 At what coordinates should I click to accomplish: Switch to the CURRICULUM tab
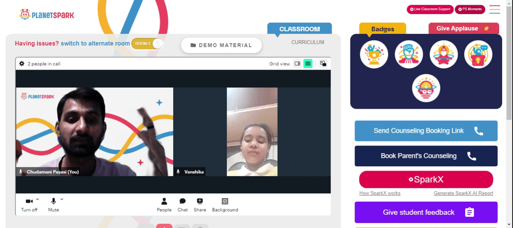(308, 42)
